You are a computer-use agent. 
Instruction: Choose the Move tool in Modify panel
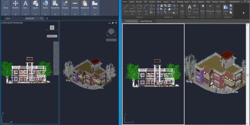[158, 12]
